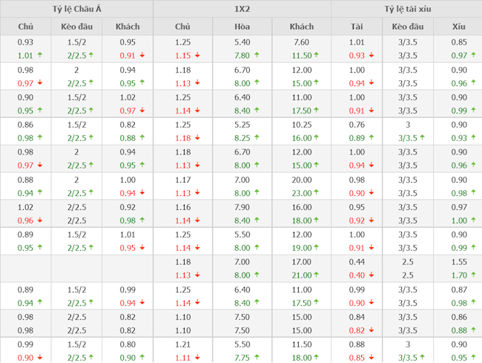Click the up arrow next to 21.00
The height and width of the screenshot is (363, 482).
tap(317, 275)
